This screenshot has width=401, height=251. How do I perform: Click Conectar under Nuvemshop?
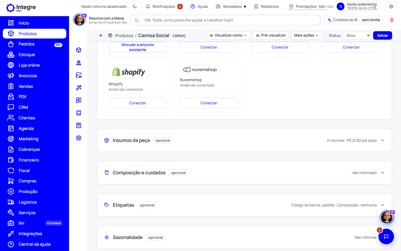209,103
